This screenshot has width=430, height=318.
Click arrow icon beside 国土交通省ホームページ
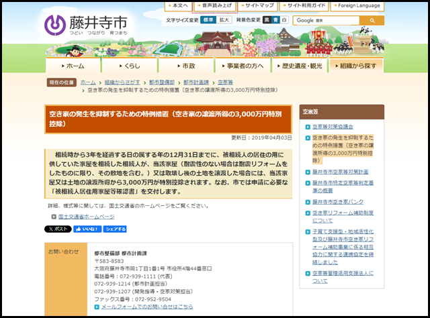click(54, 217)
